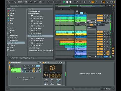Image resolution: width=121 pixels, height=91 pixels.
Task: Open the Sounds category
Action: 12,30
